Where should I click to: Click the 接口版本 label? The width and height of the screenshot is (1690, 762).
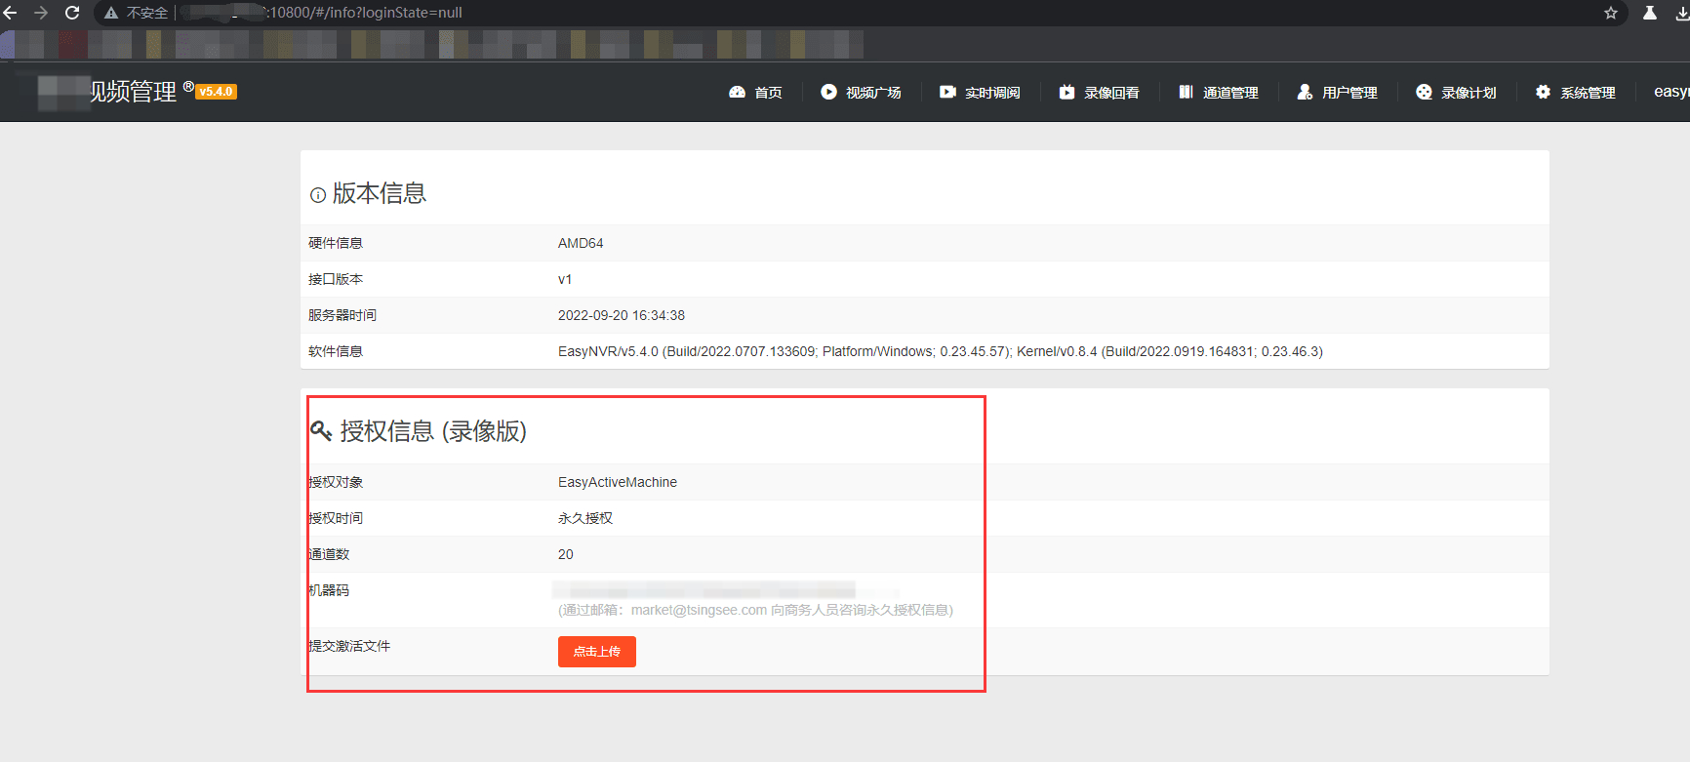pyautogui.click(x=336, y=279)
